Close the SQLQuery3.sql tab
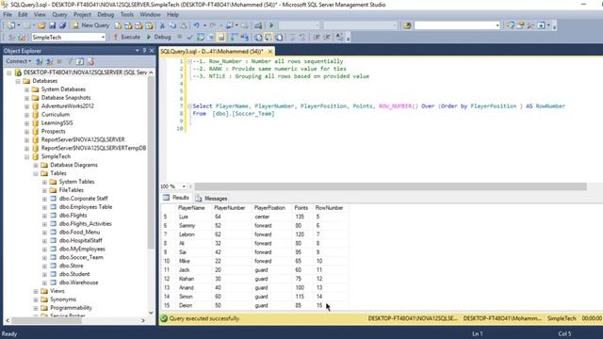Image resolution: width=603 pixels, height=339 pixels. (x=270, y=51)
